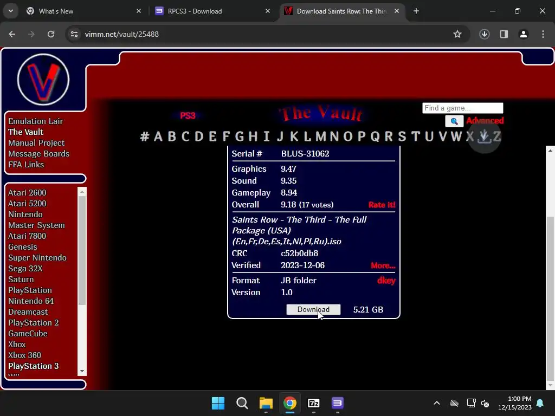Open Windows Start menu
The image size is (555, 416).
218,403
